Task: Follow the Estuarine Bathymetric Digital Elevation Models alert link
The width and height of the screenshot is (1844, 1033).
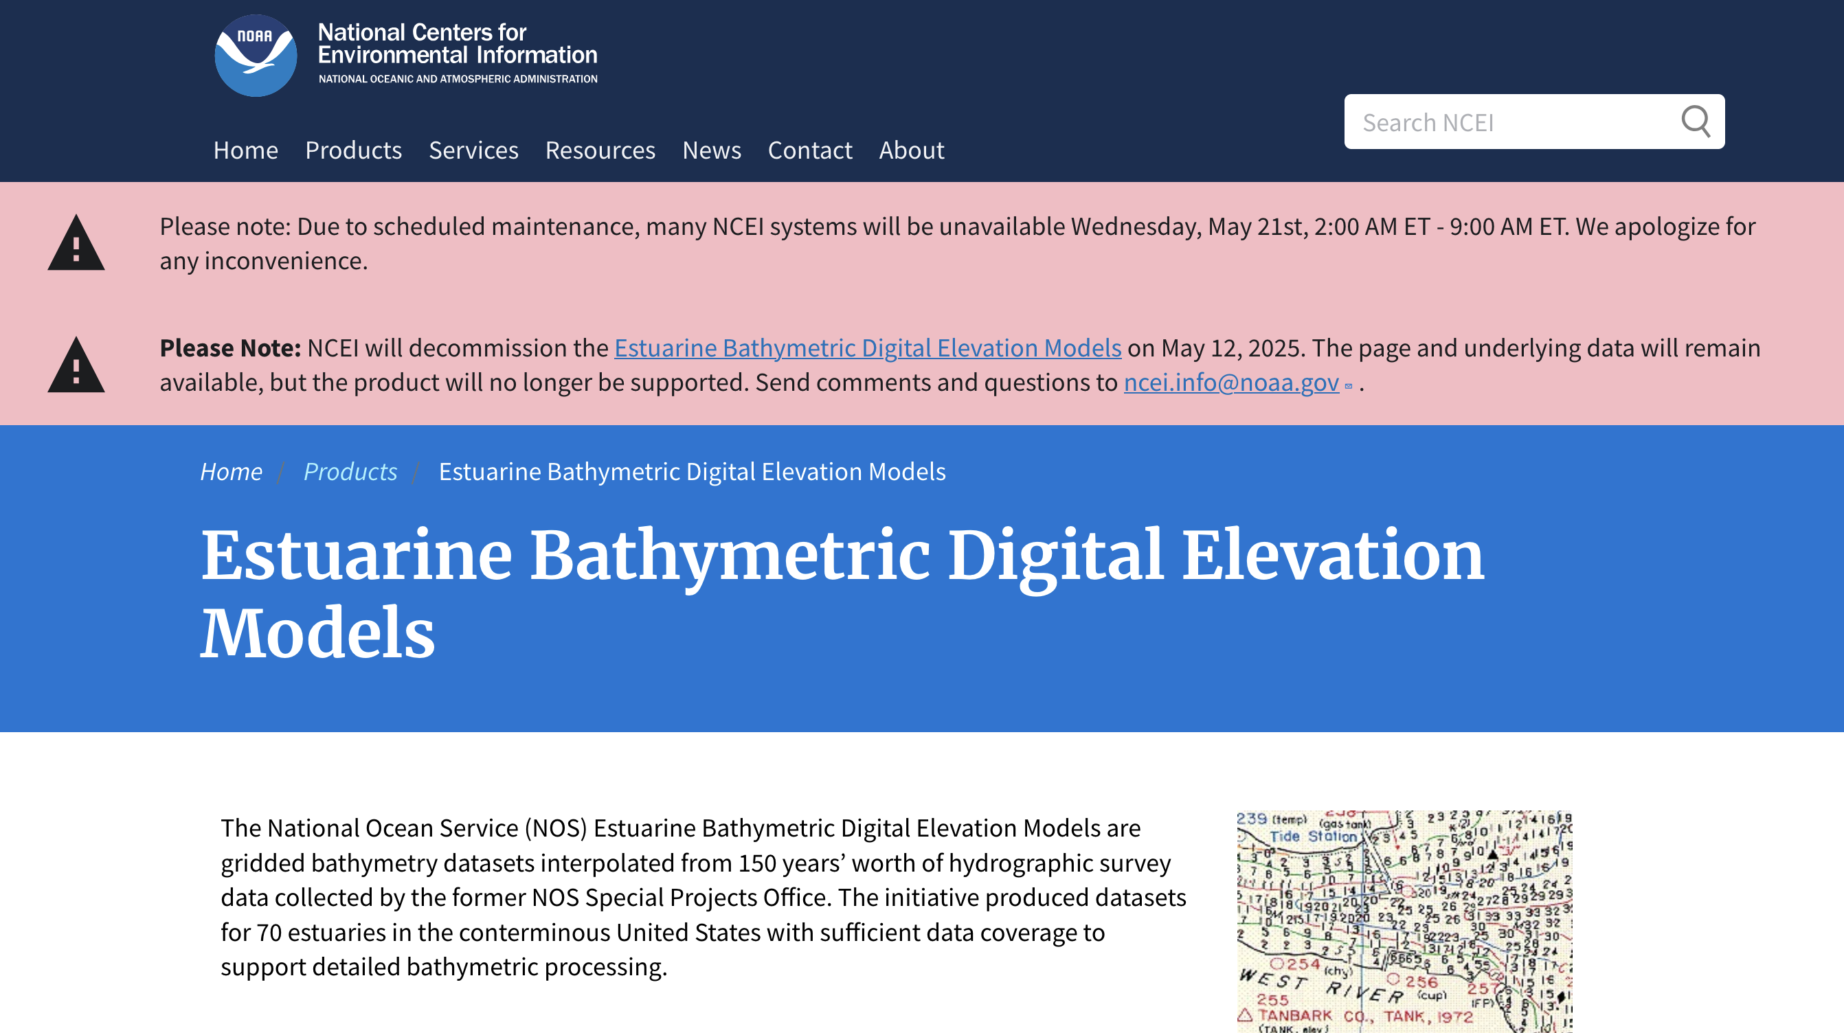Action: (x=868, y=348)
